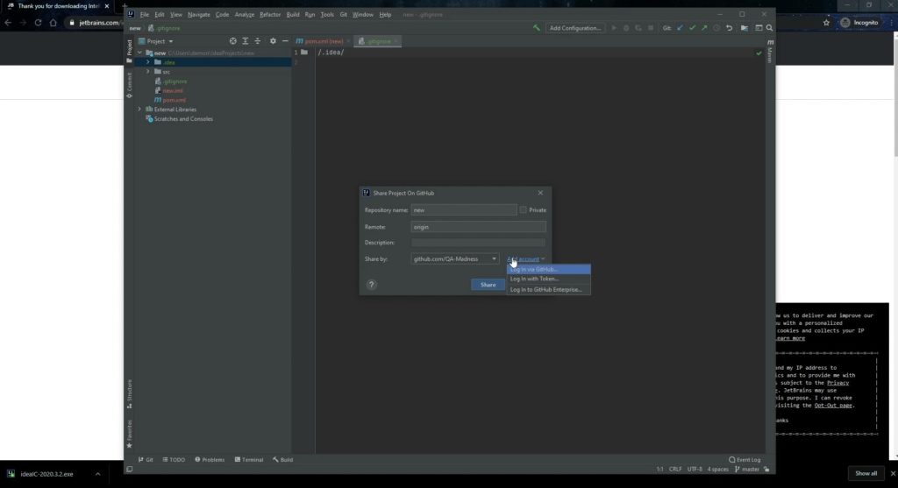
Task: Click the CRLF line separator entry
Action: click(x=675, y=469)
